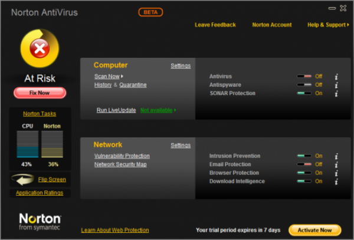Toggle Browser Protection off
Image resolution: width=354 pixels, height=240 pixels.
click(304, 173)
